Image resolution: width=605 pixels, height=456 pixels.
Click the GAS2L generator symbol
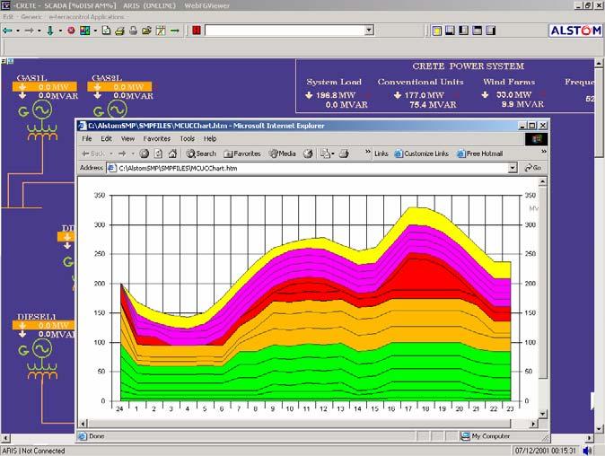click(x=117, y=110)
